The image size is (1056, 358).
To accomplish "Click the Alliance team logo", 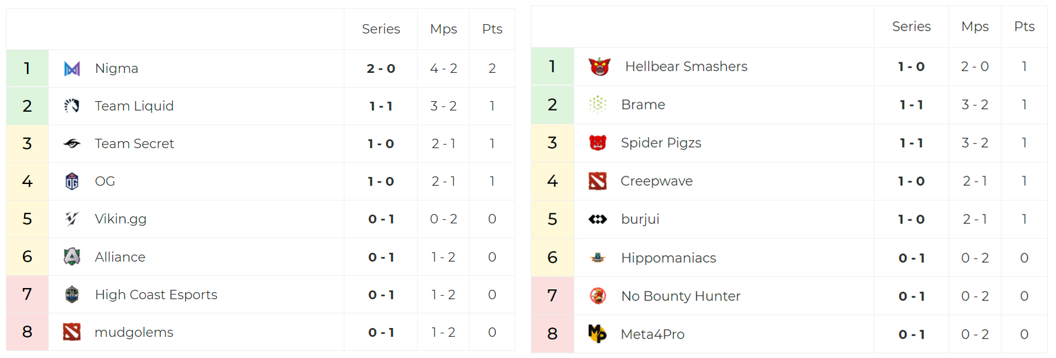I will 72,257.
